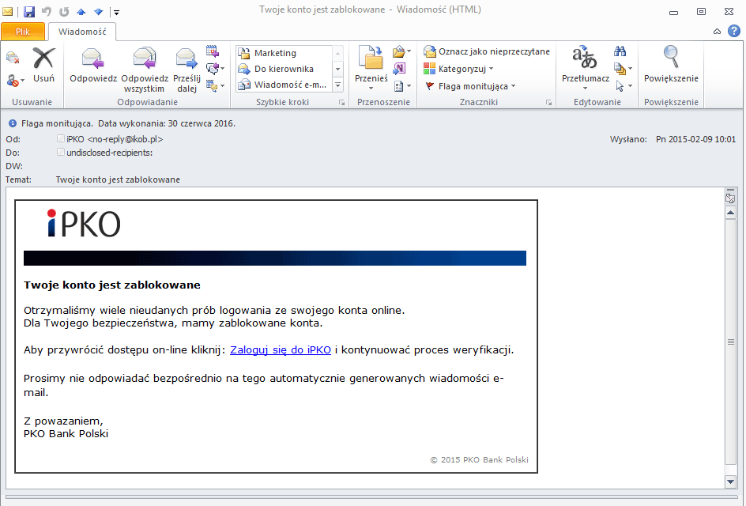Expand the full Szybkie kroki gallery

[337, 85]
